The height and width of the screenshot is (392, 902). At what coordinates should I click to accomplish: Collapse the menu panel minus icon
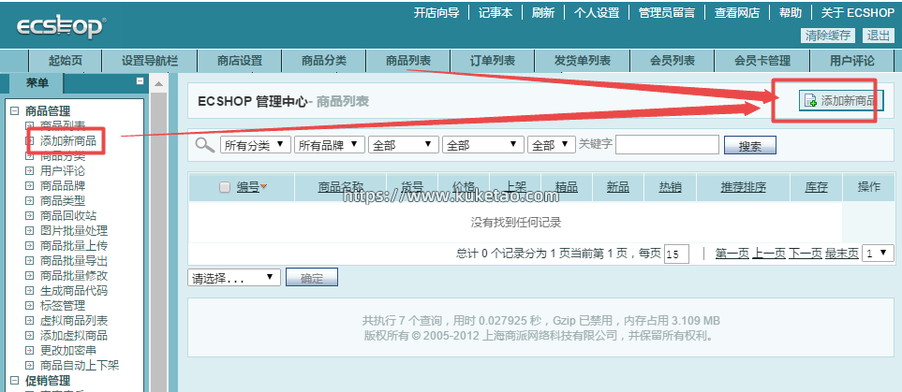[140, 81]
